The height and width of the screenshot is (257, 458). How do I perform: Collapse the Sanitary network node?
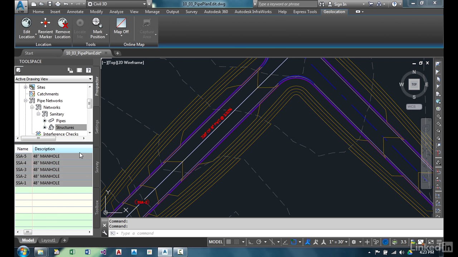point(38,114)
